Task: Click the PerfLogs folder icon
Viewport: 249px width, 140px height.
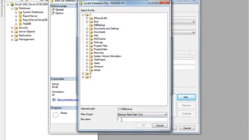Action: (x=91, y=42)
